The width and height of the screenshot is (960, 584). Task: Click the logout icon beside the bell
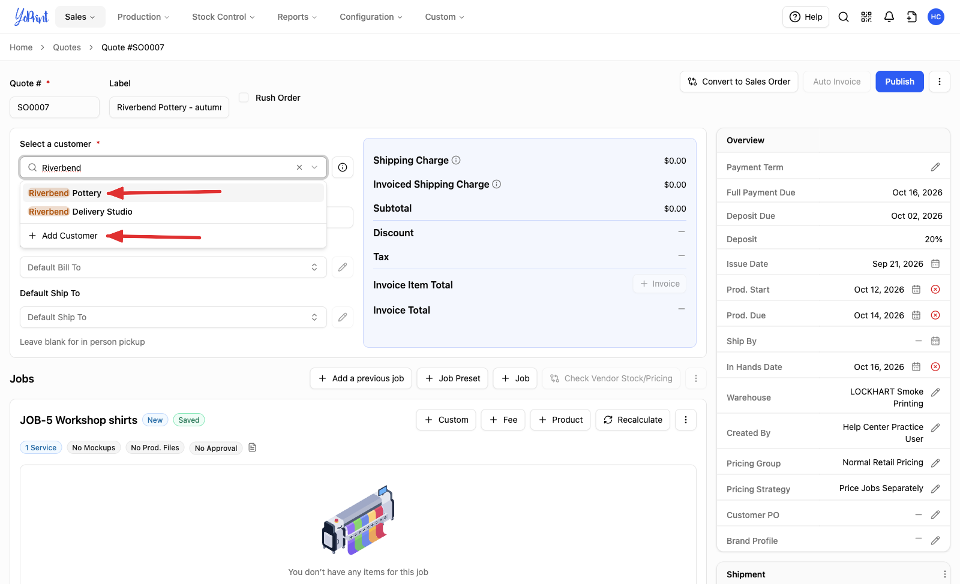click(x=912, y=17)
